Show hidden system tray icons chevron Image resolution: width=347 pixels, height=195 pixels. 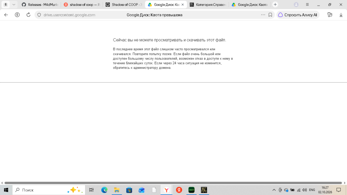(274, 190)
